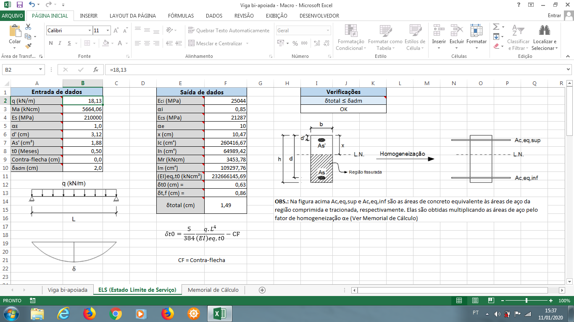574x322 pixels.
Task: Click the thousands separator 000 icon
Action: tap(304, 43)
